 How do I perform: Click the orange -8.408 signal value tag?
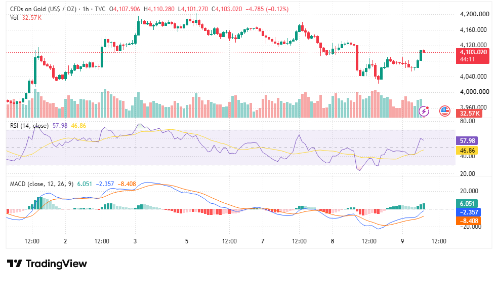click(468, 221)
